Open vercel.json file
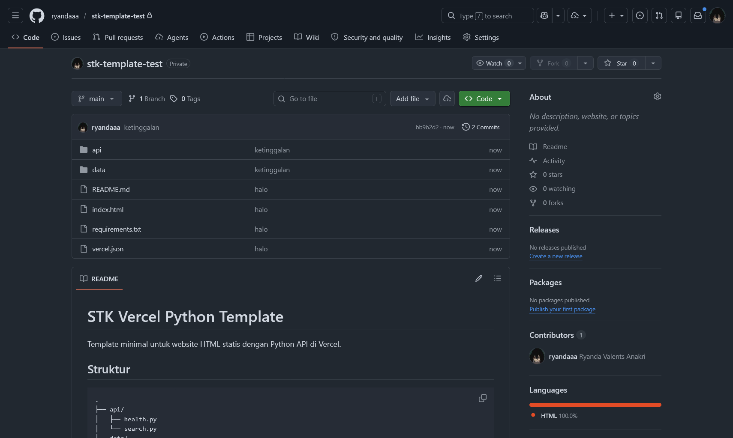 pyautogui.click(x=108, y=249)
